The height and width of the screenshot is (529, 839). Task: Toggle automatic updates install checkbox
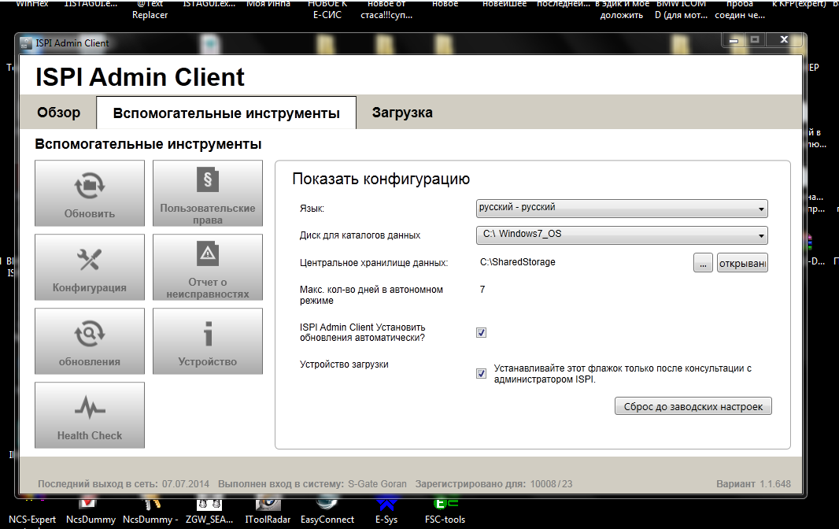[x=481, y=332]
